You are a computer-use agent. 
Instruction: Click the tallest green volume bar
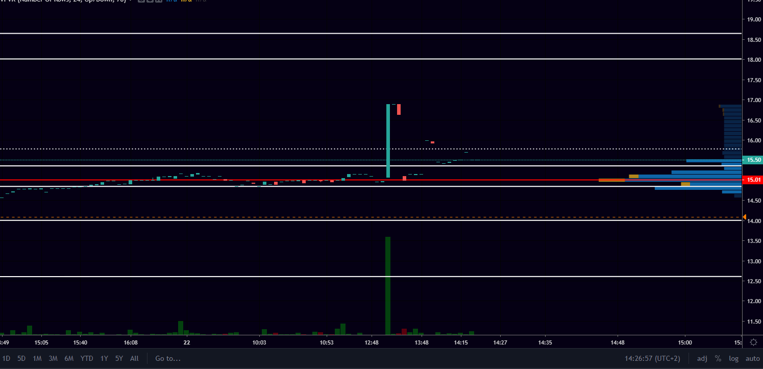click(x=388, y=285)
